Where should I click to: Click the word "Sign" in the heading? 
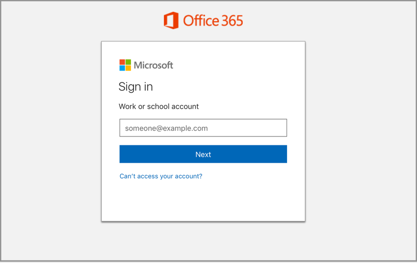click(129, 87)
